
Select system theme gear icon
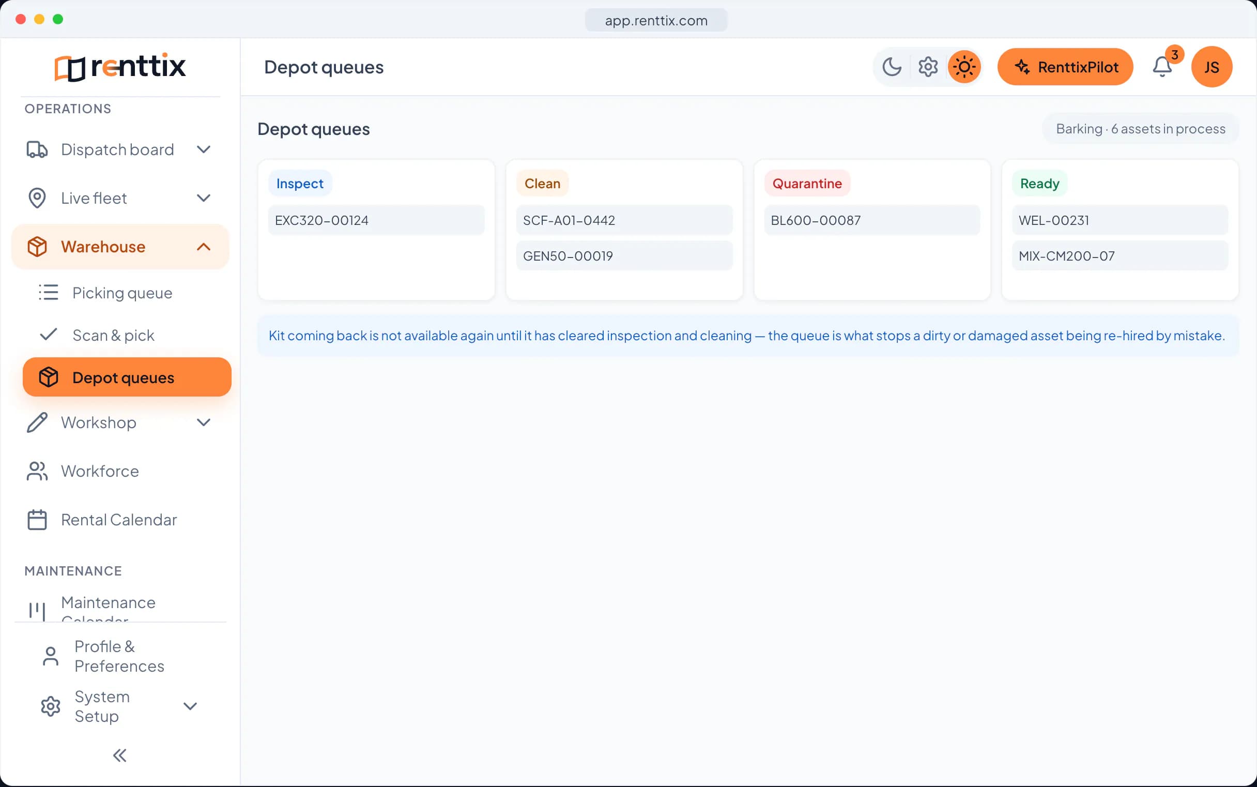pyautogui.click(x=928, y=67)
